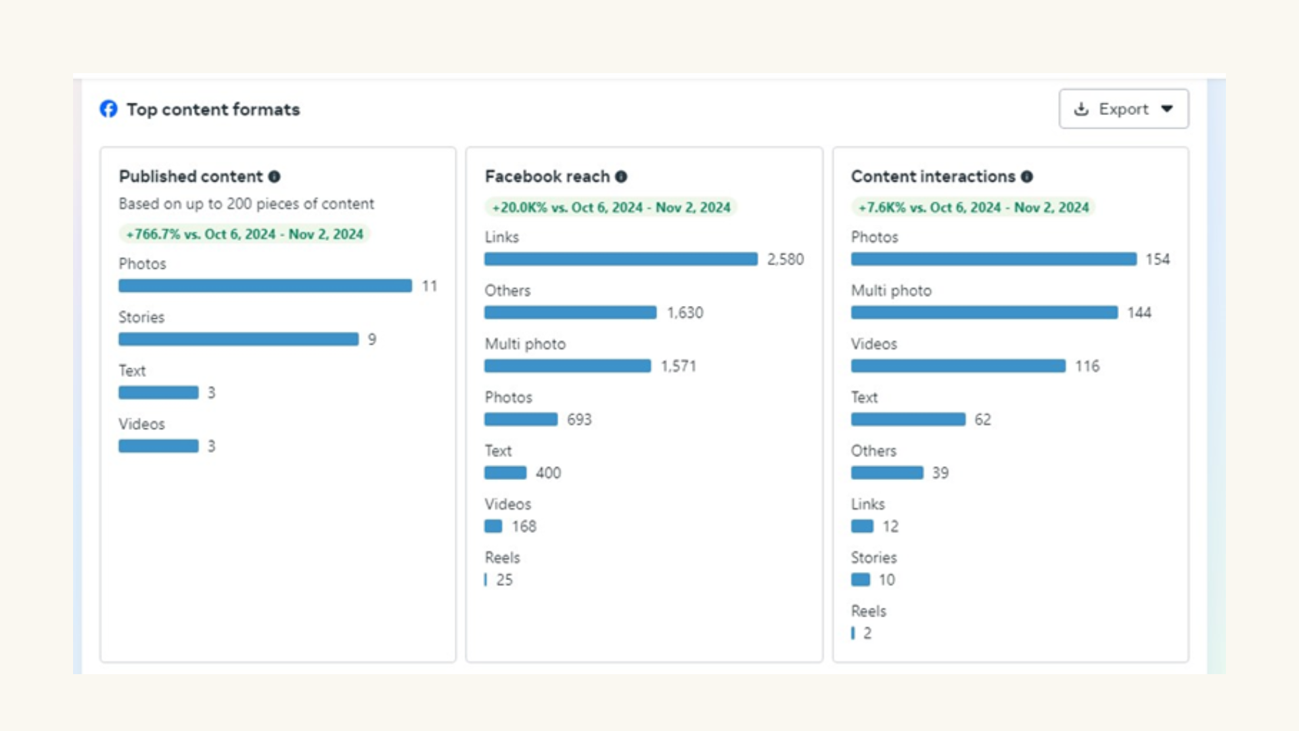1299x731 pixels.
Task: Click the Reels reach bar showing 25
Action: (486, 580)
